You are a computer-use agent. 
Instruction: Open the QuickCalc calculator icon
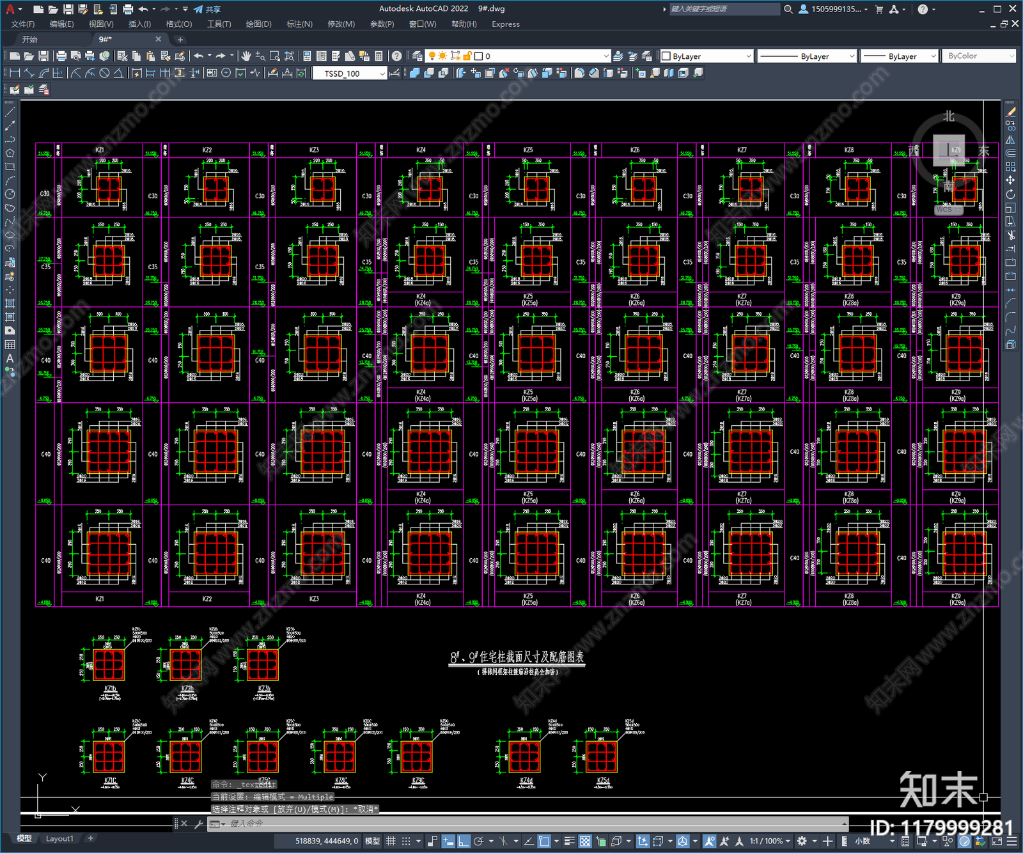[379, 56]
